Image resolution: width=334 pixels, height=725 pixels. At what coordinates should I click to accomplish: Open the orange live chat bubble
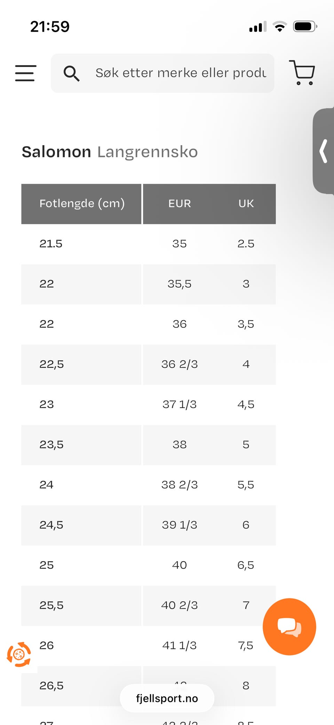pos(289,627)
